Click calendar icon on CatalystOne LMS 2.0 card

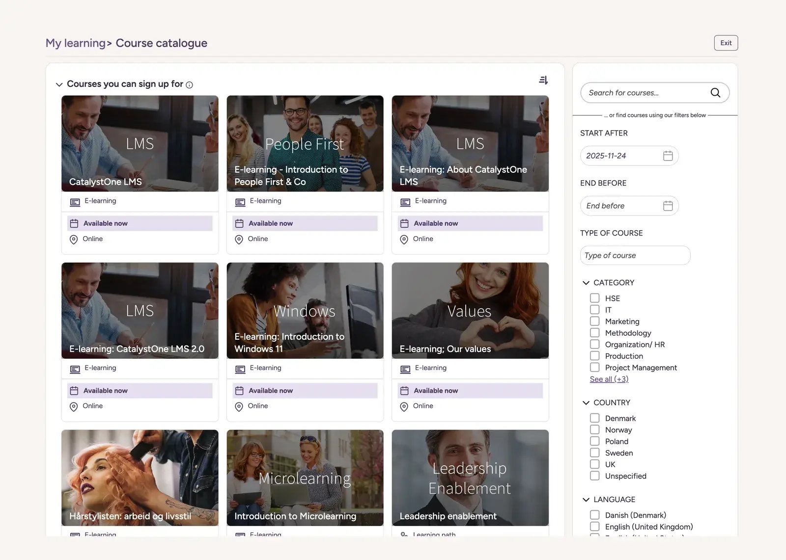pyautogui.click(x=74, y=391)
